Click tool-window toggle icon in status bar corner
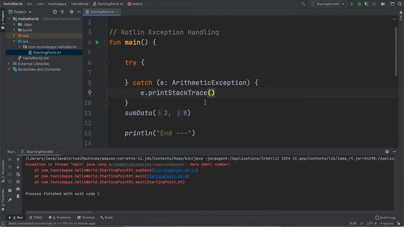 3,223
